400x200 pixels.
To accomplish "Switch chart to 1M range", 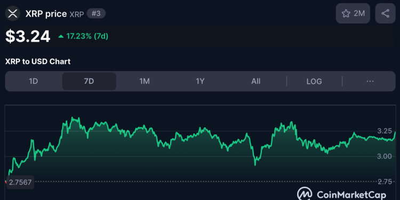I will 145,82.
